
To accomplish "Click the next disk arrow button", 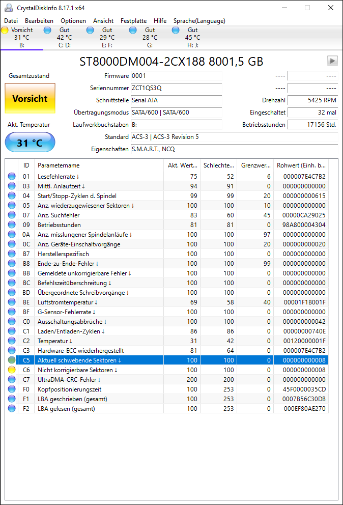I will (x=332, y=61).
